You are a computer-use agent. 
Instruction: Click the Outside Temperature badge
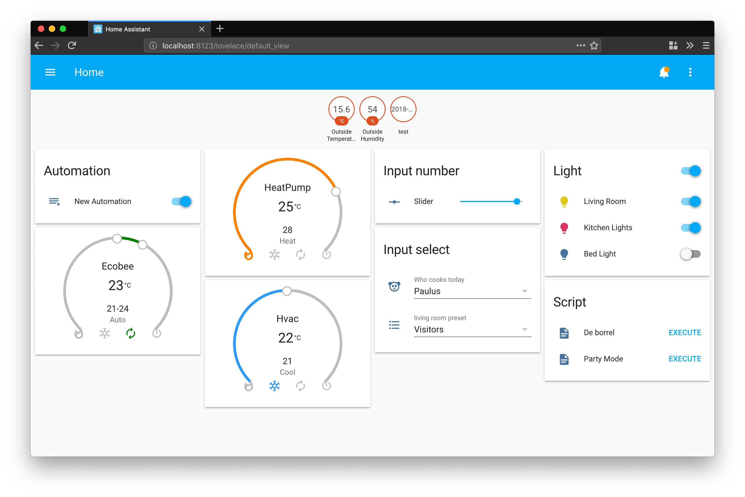[341, 110]
